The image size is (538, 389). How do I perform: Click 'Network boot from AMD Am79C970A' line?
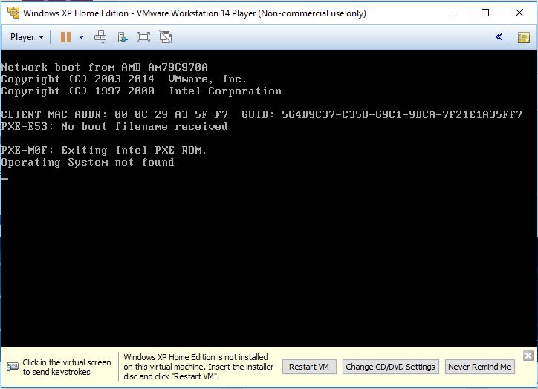click(104, 67)
